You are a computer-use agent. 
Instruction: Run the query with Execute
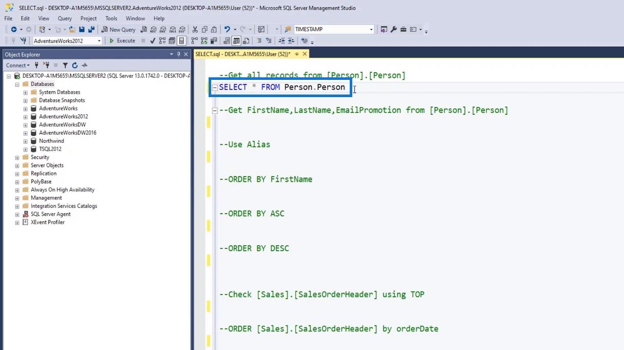[x=122, y=41]
